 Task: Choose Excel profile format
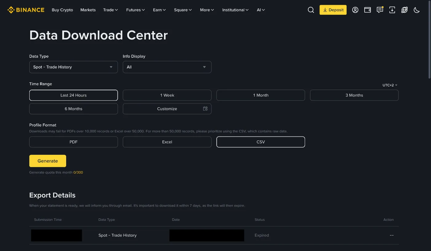pos(167,142)
